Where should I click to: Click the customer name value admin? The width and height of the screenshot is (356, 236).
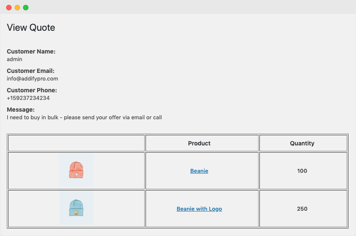coord(14,59)
